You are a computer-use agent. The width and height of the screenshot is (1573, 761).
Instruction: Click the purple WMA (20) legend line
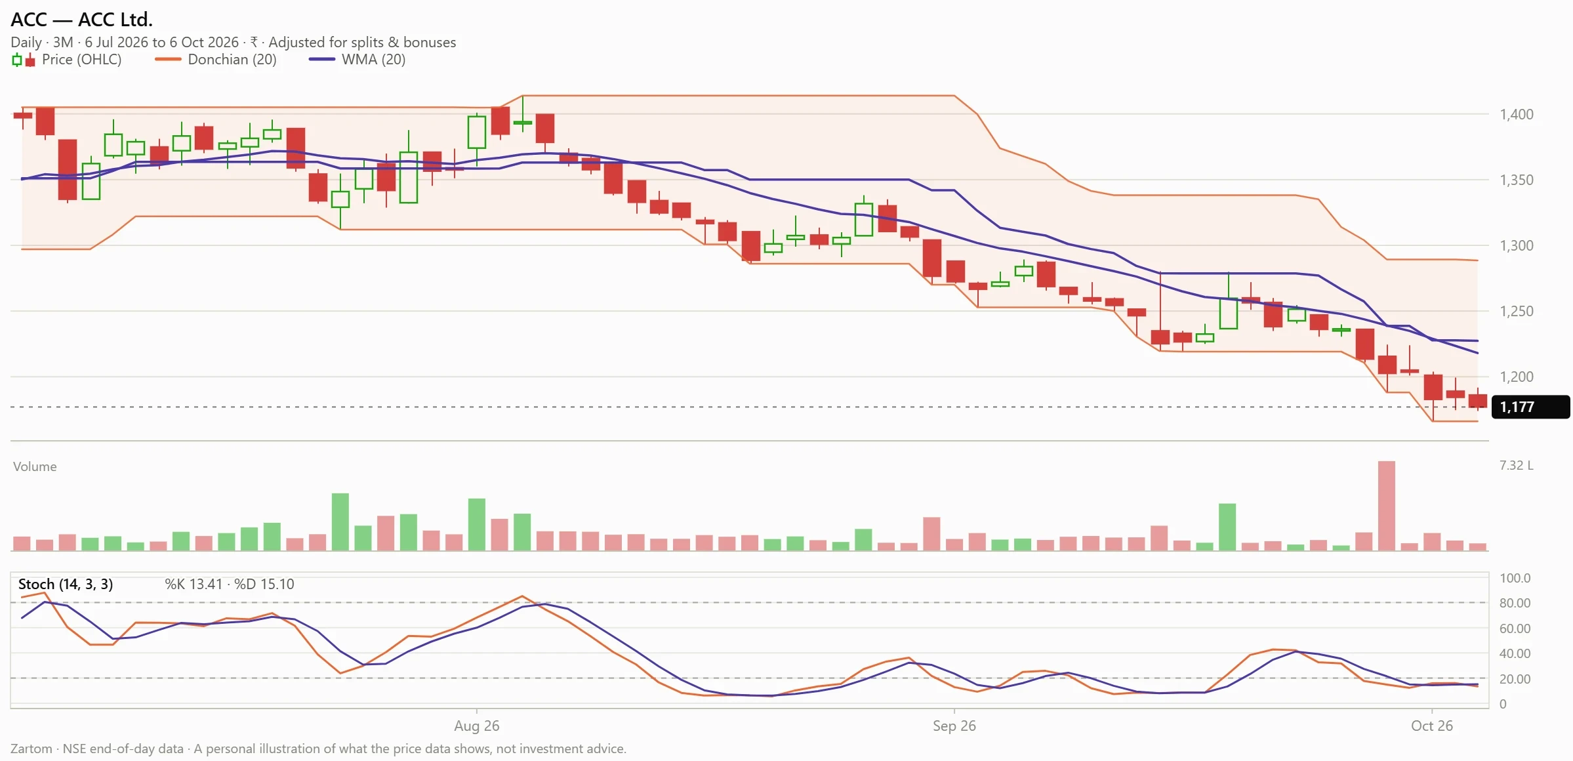coord(322,60)
